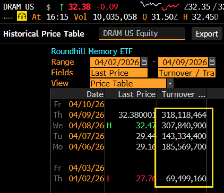Open the Price Table view selector
224x193 pixels.
click(x=128, y=83)
